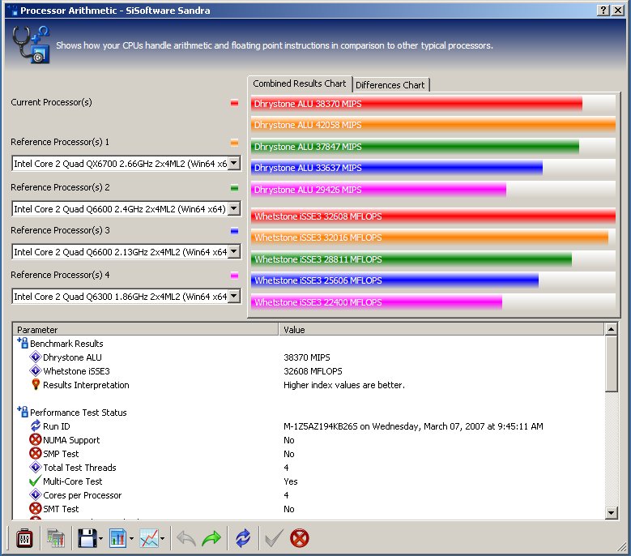631x556 pixels.
Task: Click the benchmark module icon in the bottom toolbar
Action: point(24,538)
